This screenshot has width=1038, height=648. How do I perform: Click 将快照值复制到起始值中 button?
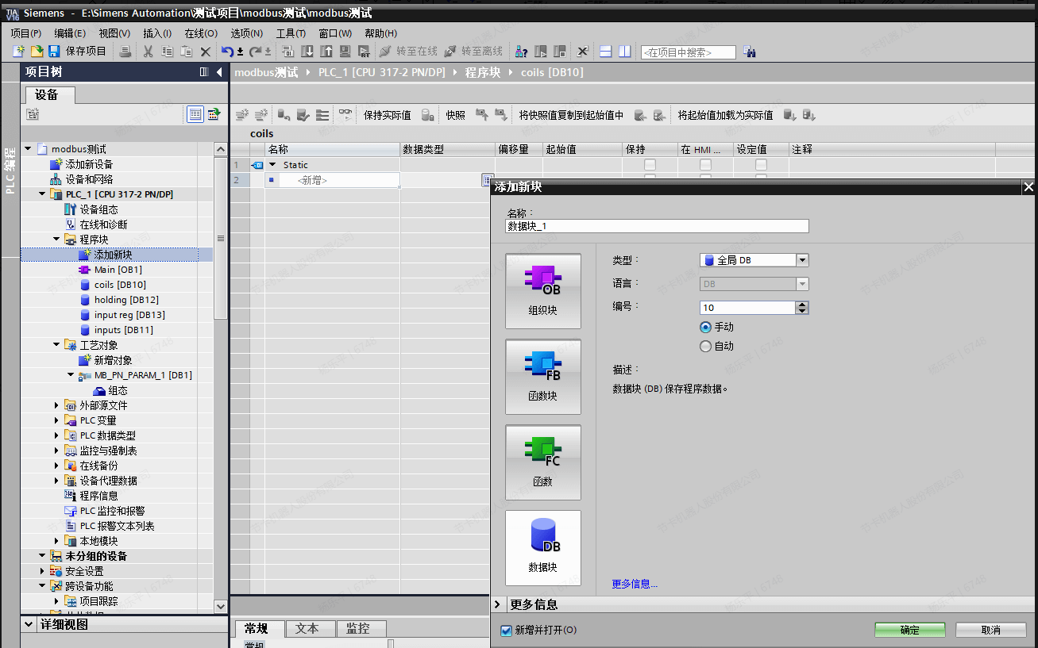(571, 115)
